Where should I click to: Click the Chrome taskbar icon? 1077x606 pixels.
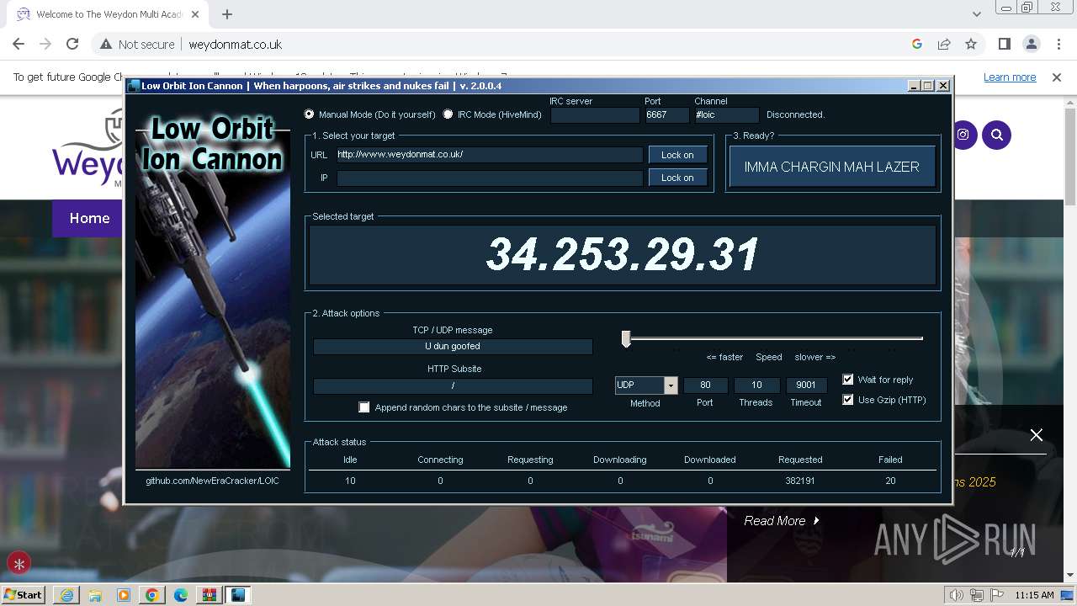point(152,595)
